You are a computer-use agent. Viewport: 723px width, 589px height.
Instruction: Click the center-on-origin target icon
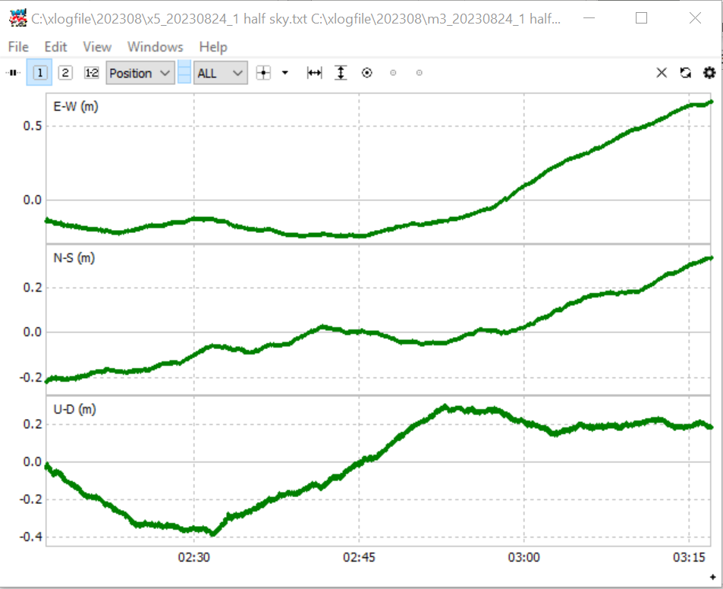coord(367,73)
